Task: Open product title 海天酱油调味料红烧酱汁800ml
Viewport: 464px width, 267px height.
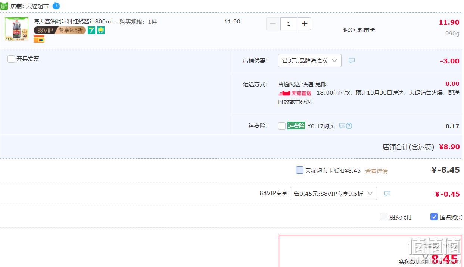Action: click(75, 22)
